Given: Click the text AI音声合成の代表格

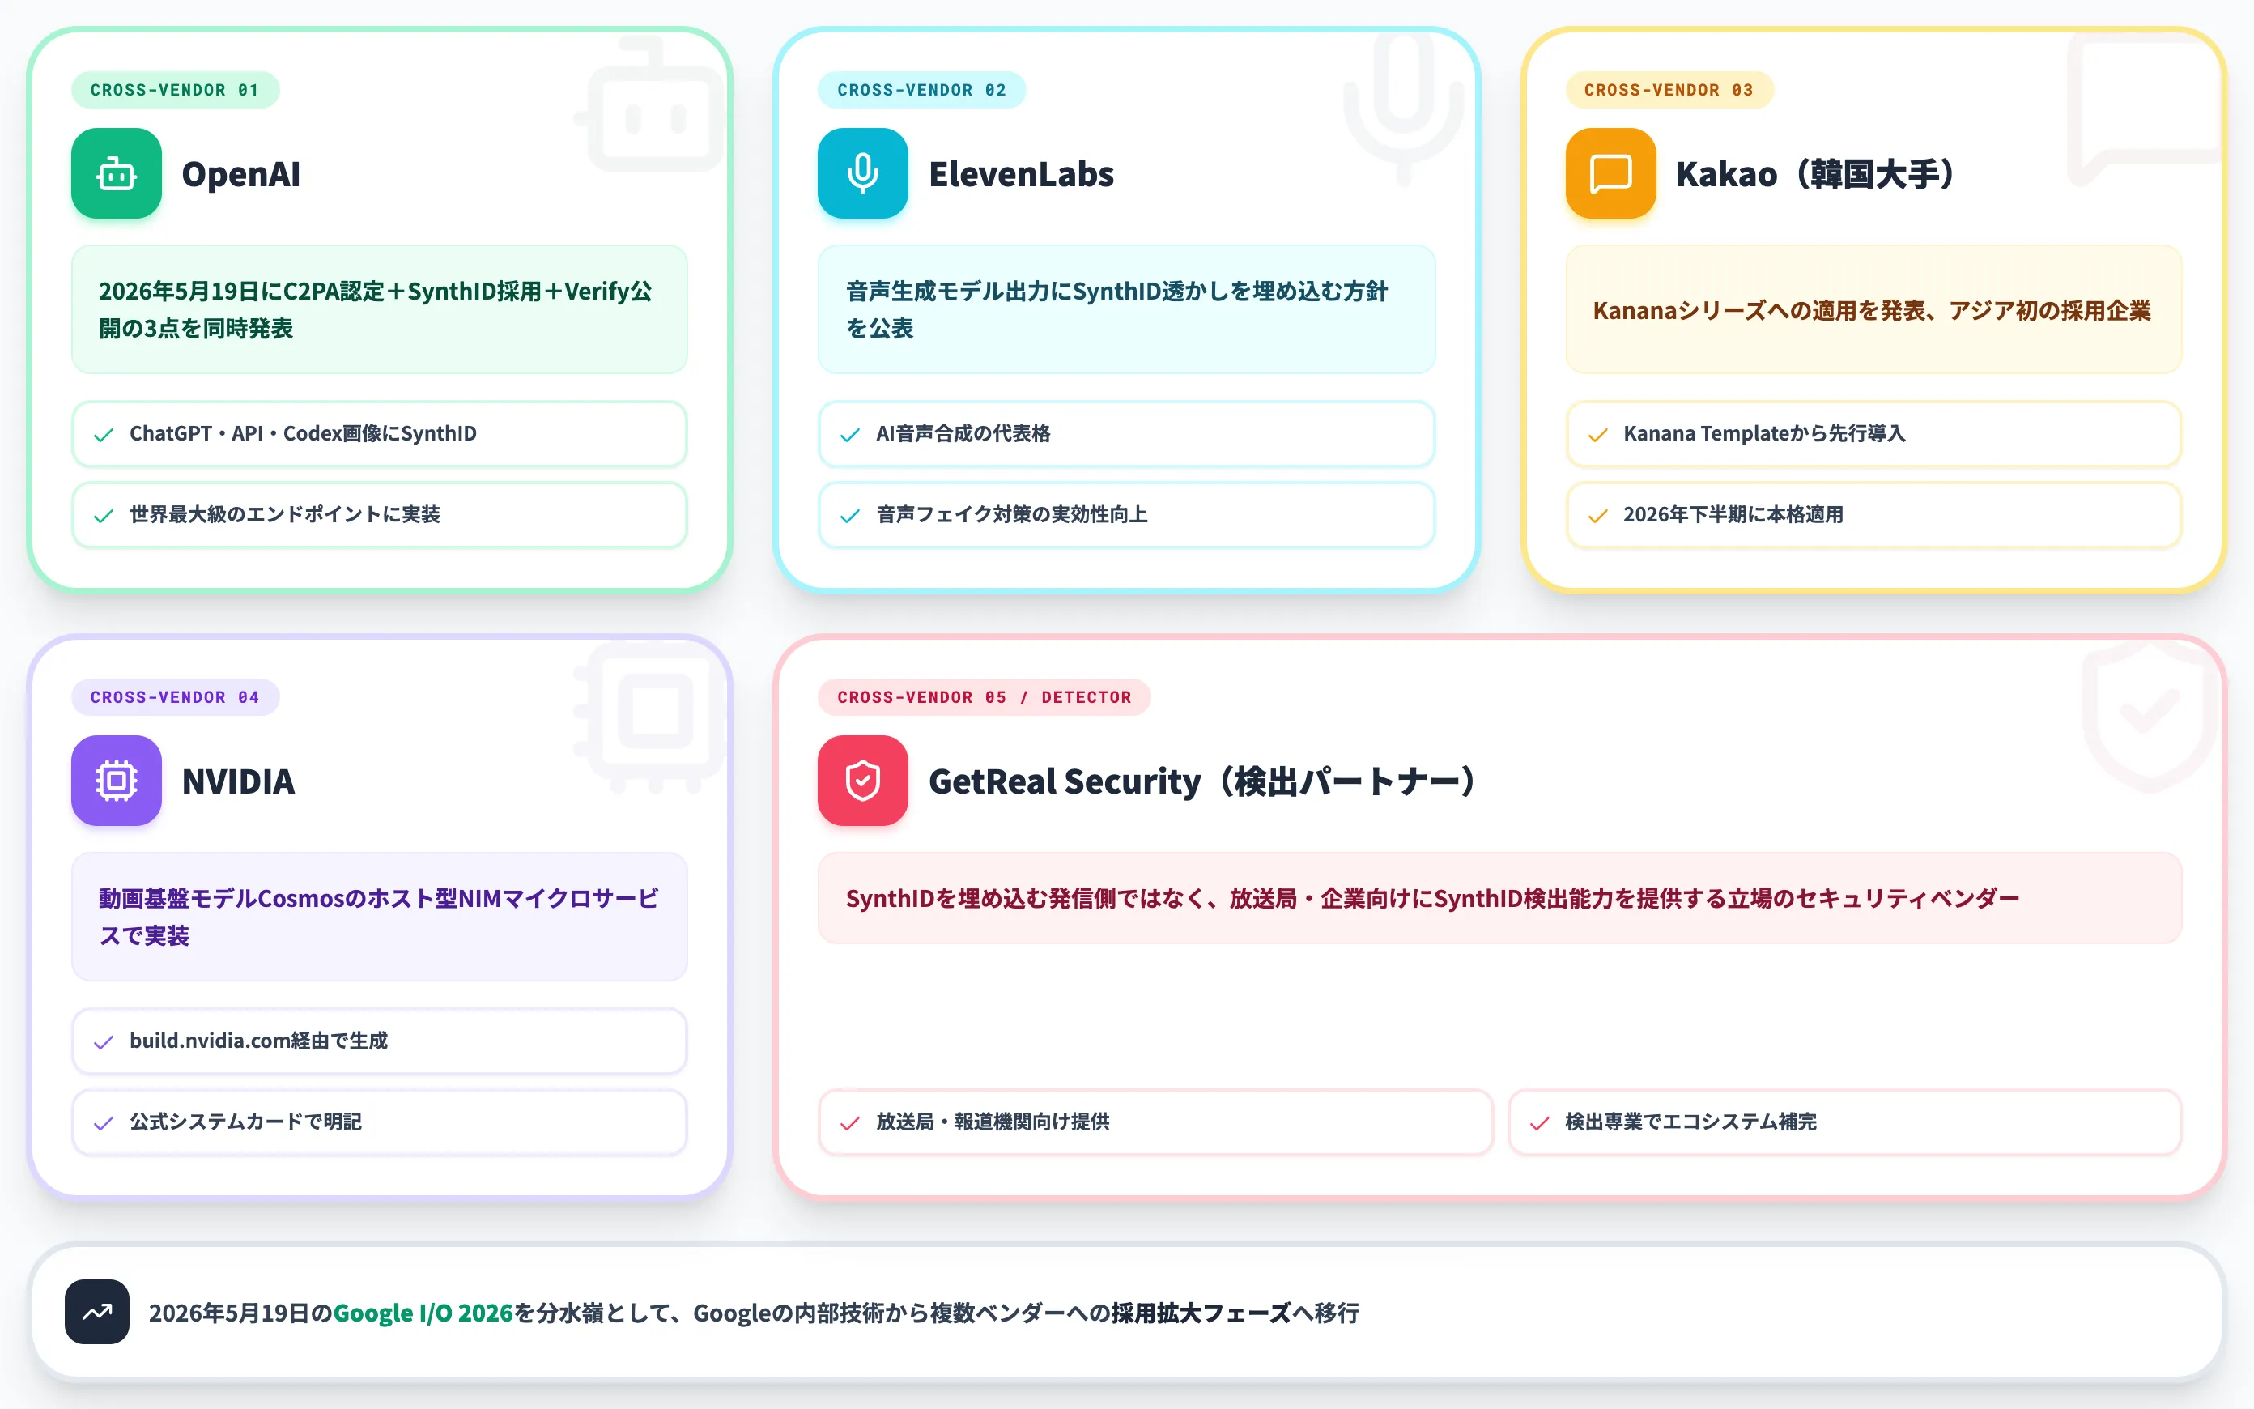Looking at the screenshot, I should 963,433.
